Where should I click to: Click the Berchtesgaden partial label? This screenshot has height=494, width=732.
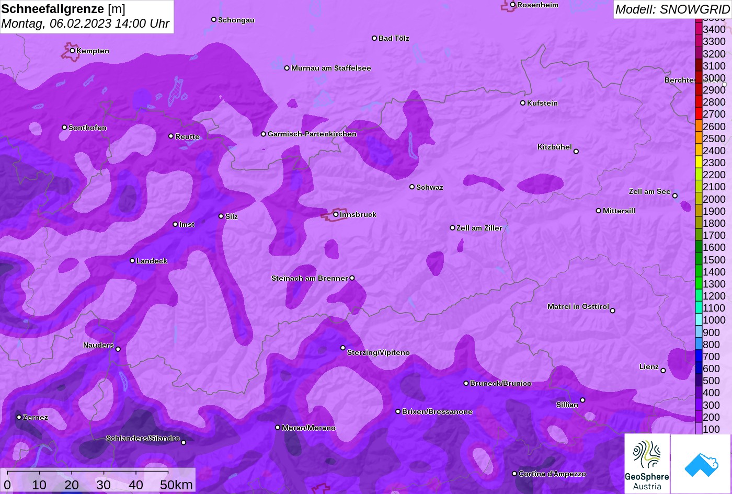680,80
